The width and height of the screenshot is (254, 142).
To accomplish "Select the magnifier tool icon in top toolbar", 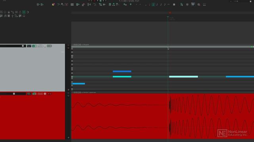I will pos(63,5).
